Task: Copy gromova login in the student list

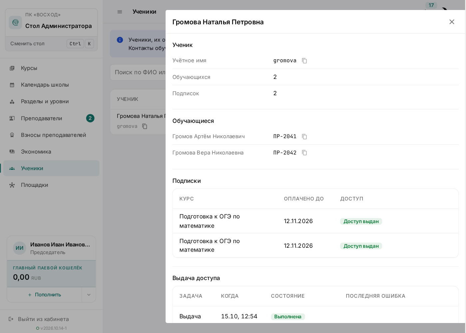Action: click(144, 126)
